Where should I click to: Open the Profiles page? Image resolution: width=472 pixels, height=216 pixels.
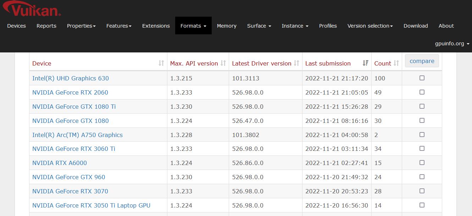(x=328, y=26)
